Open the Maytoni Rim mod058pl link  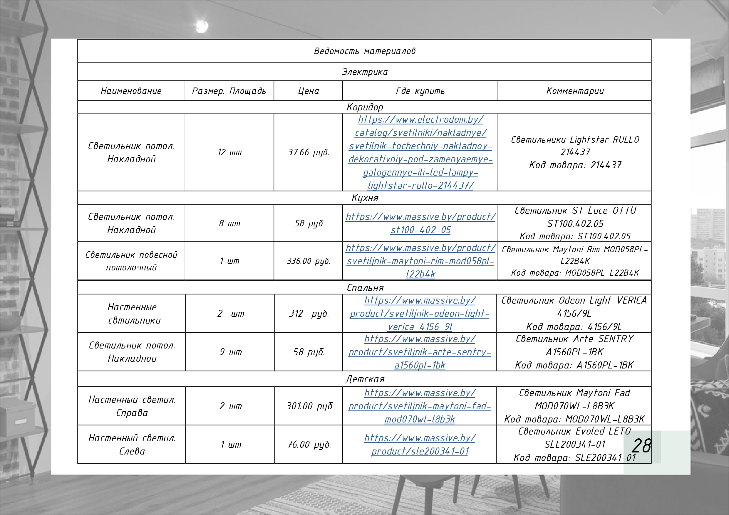420,261
